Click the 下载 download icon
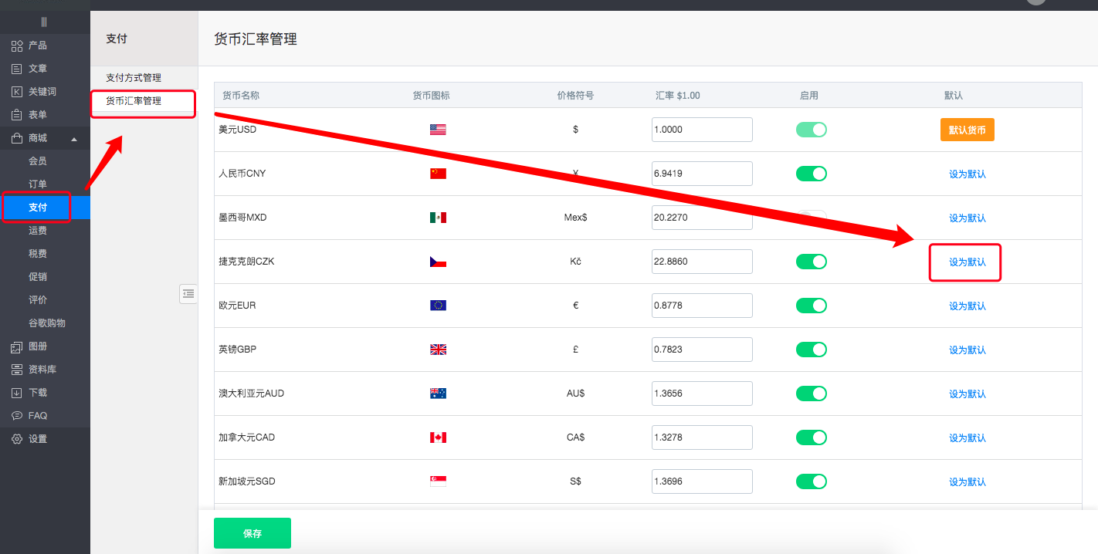The width and height of the screenshot is (1098, 554). 17,393
